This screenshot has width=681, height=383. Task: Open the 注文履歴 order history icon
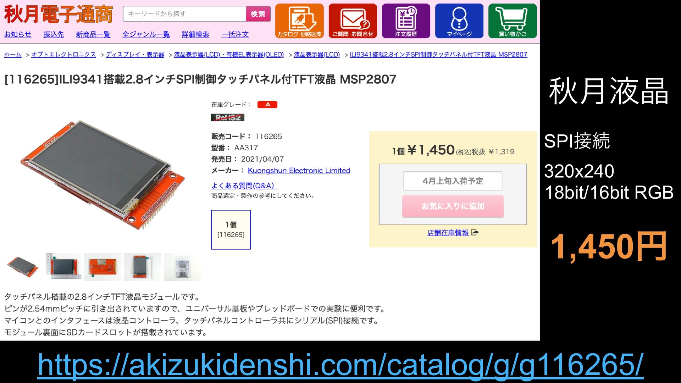(406, 21)
